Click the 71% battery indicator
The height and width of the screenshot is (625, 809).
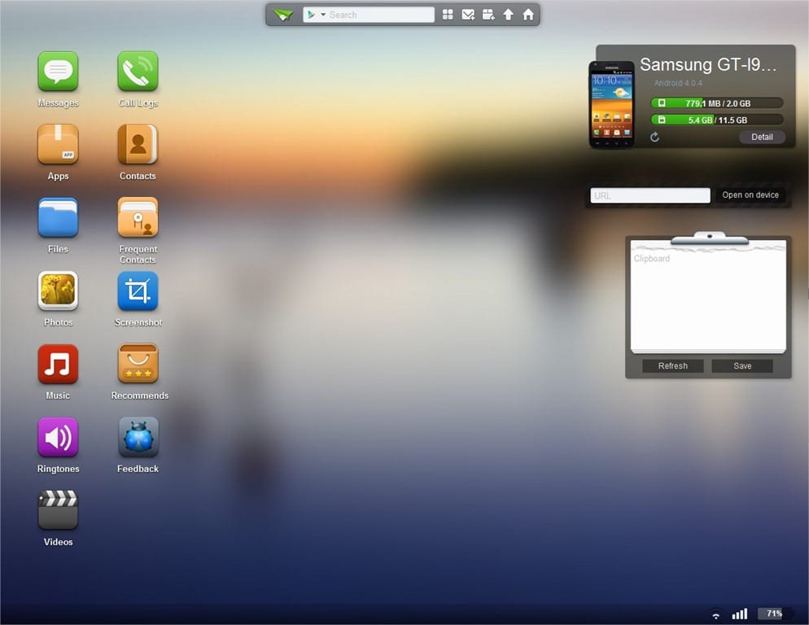pos(774,613)
